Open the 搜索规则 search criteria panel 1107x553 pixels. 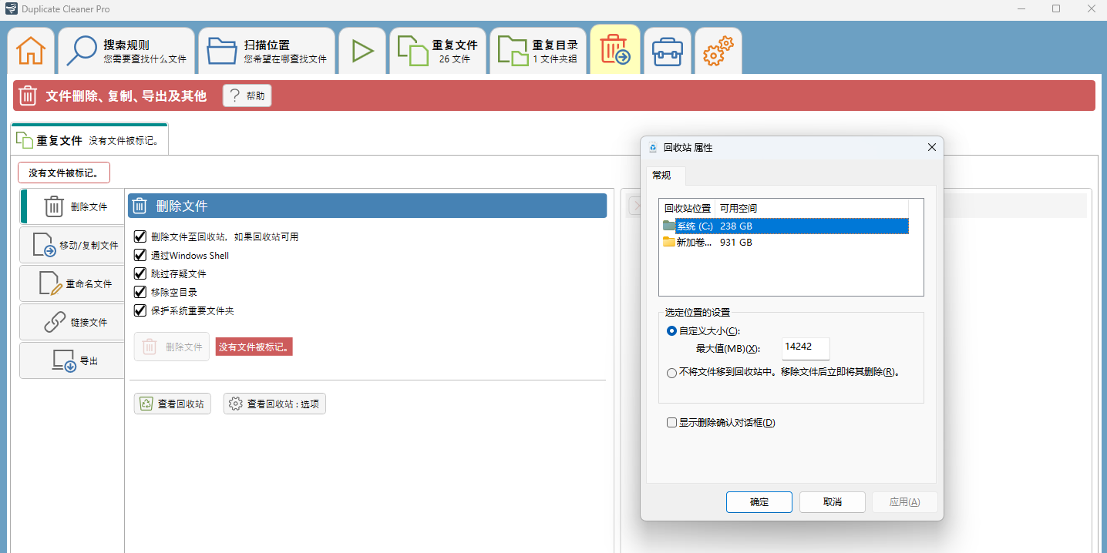pos(126,49)
